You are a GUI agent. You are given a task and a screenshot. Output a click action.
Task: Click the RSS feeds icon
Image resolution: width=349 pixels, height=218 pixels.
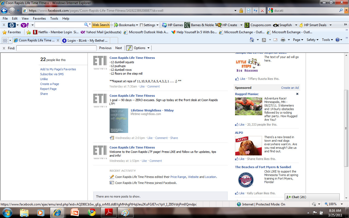pos(264,40)
